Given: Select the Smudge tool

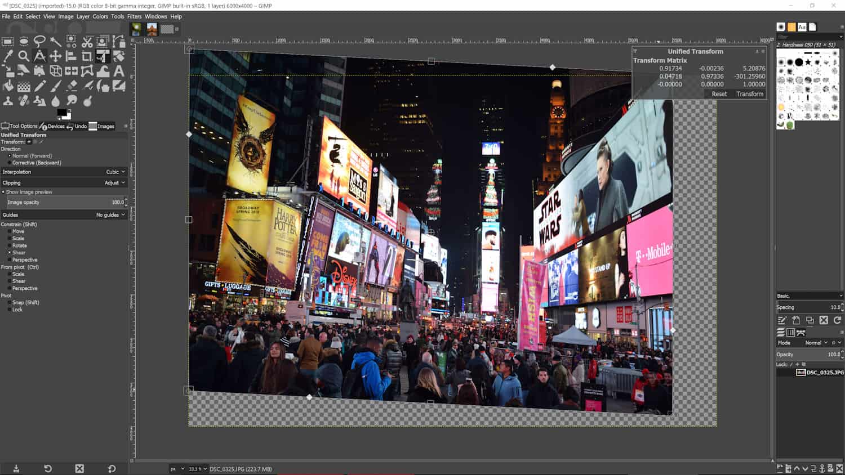Looking at the screenshot, I should coord(71,101).
